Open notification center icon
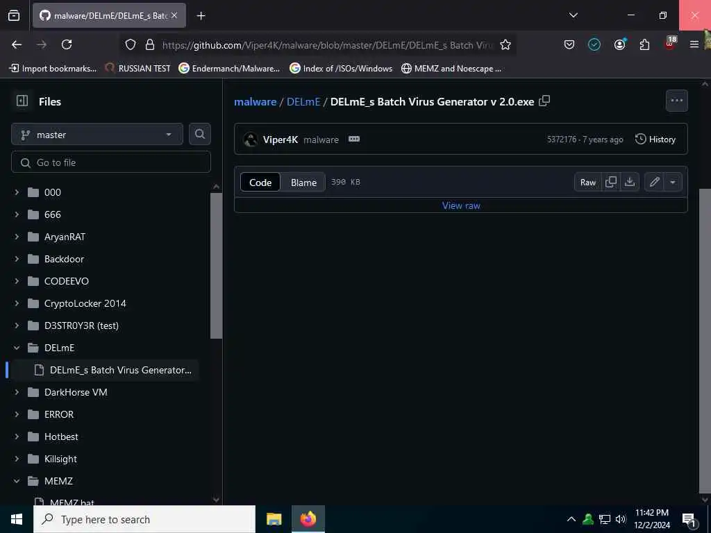Viewport: 711px width, 533px height. click(x=689, y=520)
